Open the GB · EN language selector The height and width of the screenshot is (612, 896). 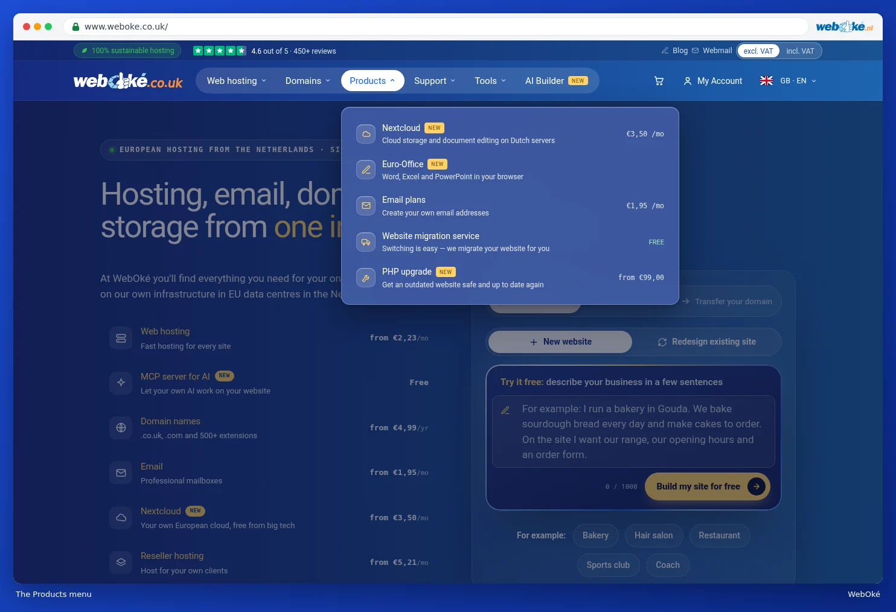click(x=789, y=81)
